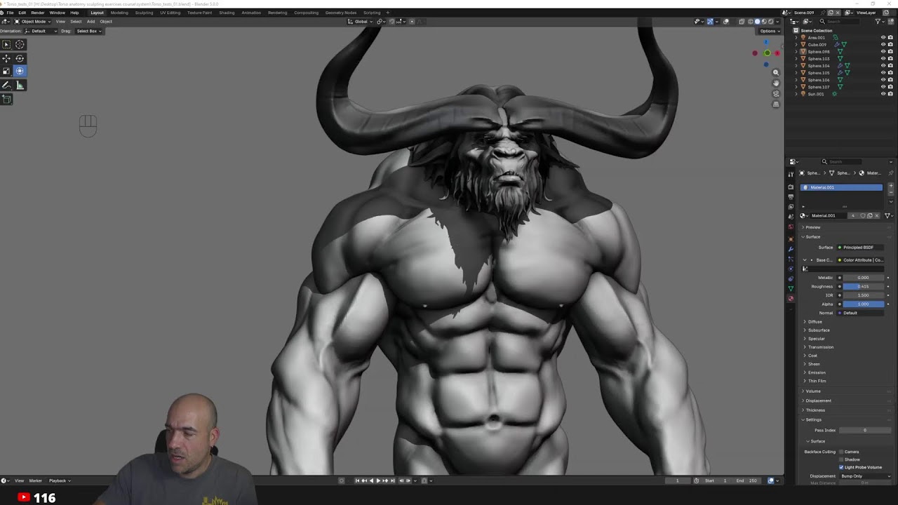The height and width of the screenshot is (505, 898).
Task: Open the Global transform orientation dropdown
Action: coord(361,21)
